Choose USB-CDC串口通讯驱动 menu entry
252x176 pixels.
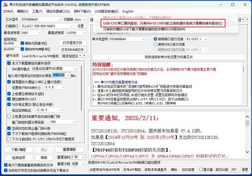[x=163, y=23]
